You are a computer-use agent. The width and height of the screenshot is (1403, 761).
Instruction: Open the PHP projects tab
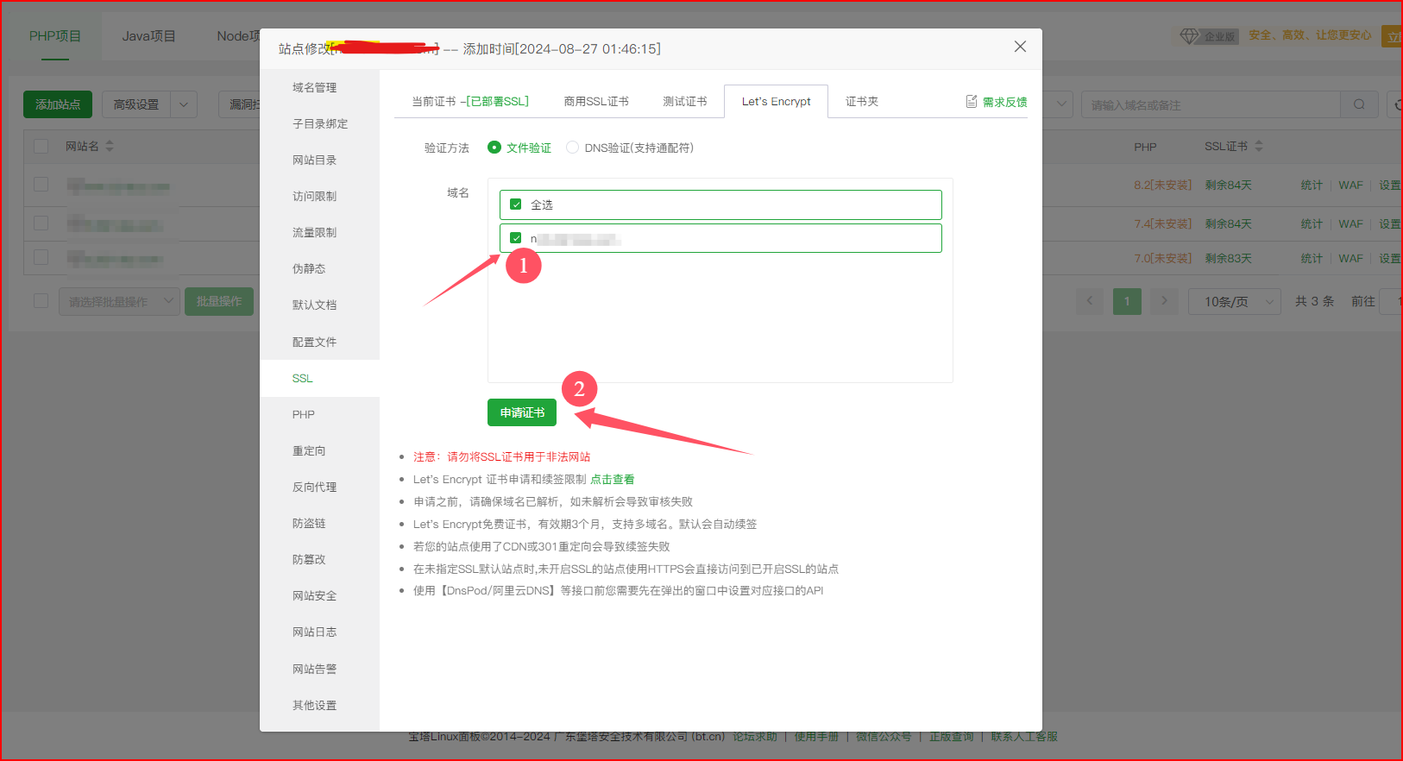coord(55,36)
